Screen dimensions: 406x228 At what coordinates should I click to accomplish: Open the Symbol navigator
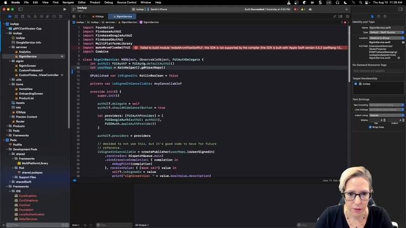(x=23, y=16)
